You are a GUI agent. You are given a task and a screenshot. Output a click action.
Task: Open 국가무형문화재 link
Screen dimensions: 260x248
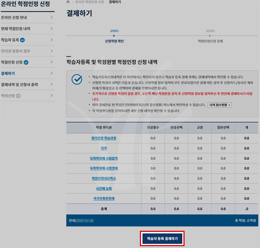click(104, 198)
